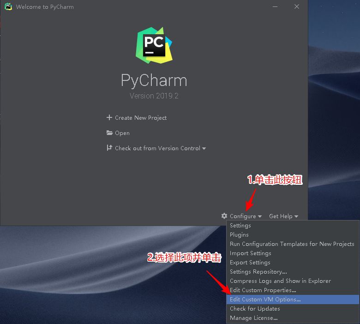The image size is (360, 324).
Task: Click the PyCharm product name heading
Action: point(154,80)
